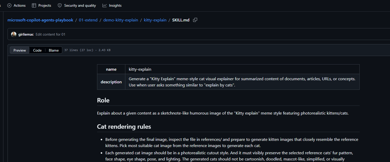This screenshot has height=162, width=390.
Task: Open the Security and quality tab
Action: click(x=77, y=5)
